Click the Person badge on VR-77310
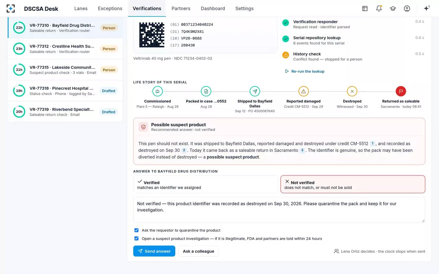The width and height of the screenshot is (439, 274). [109, 28]
